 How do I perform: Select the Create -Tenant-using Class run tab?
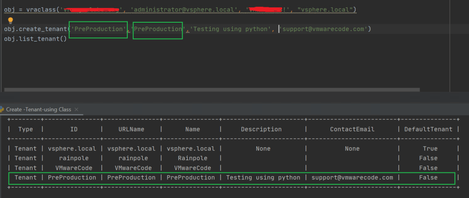click(x=38, y=109)
